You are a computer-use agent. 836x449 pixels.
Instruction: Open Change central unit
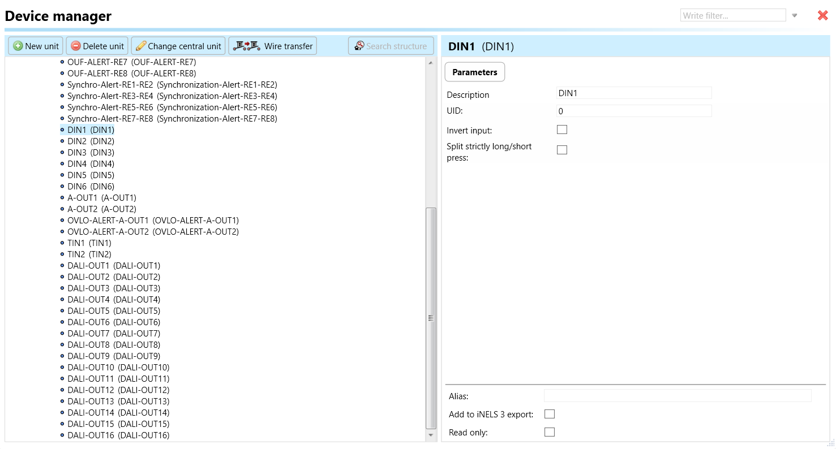pyautogui.click(x=178, y=46)
